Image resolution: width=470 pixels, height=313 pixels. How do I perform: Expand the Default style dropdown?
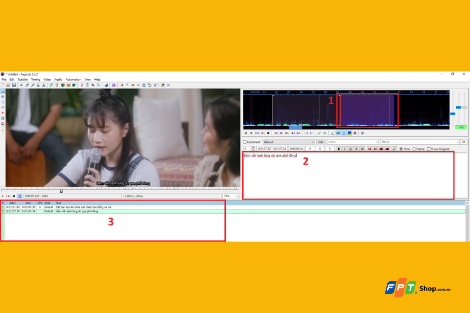[x=288, y=142]
